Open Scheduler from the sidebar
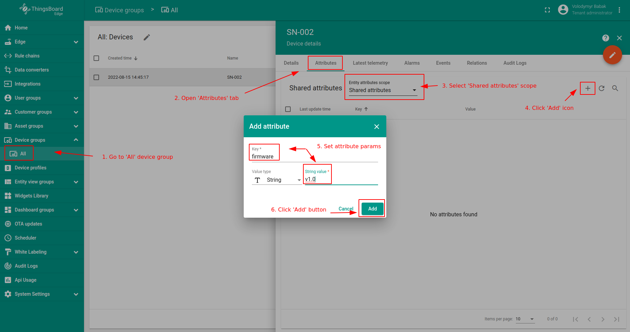Viewport: 630px width, 332px height. coord(42,238)
